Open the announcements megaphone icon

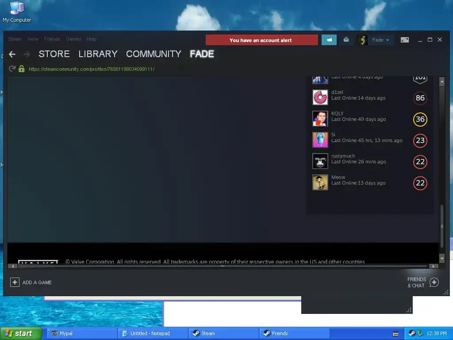329,40
